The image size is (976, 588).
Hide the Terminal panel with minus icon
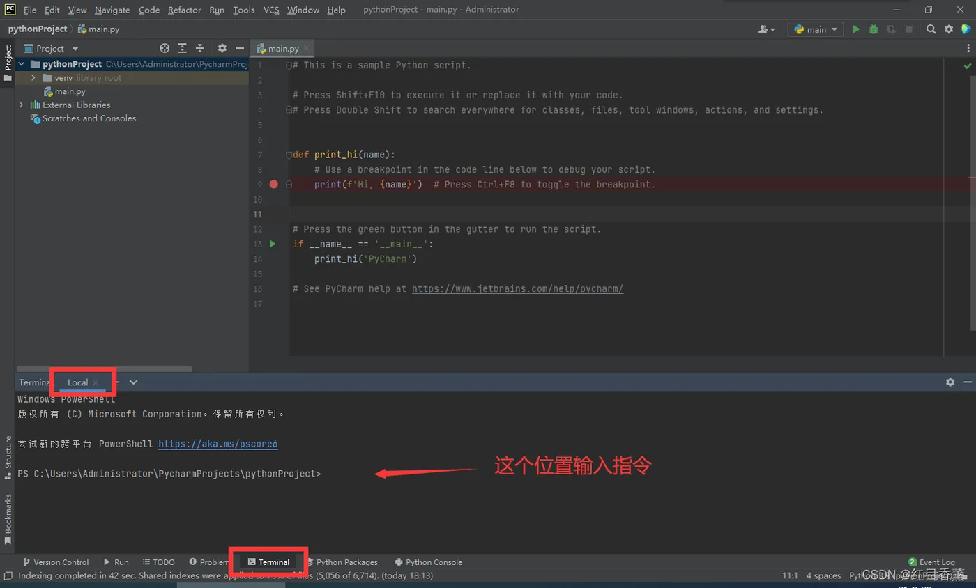click(967, 382)
